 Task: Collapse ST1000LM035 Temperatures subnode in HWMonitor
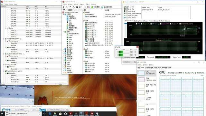click(6, 41)
